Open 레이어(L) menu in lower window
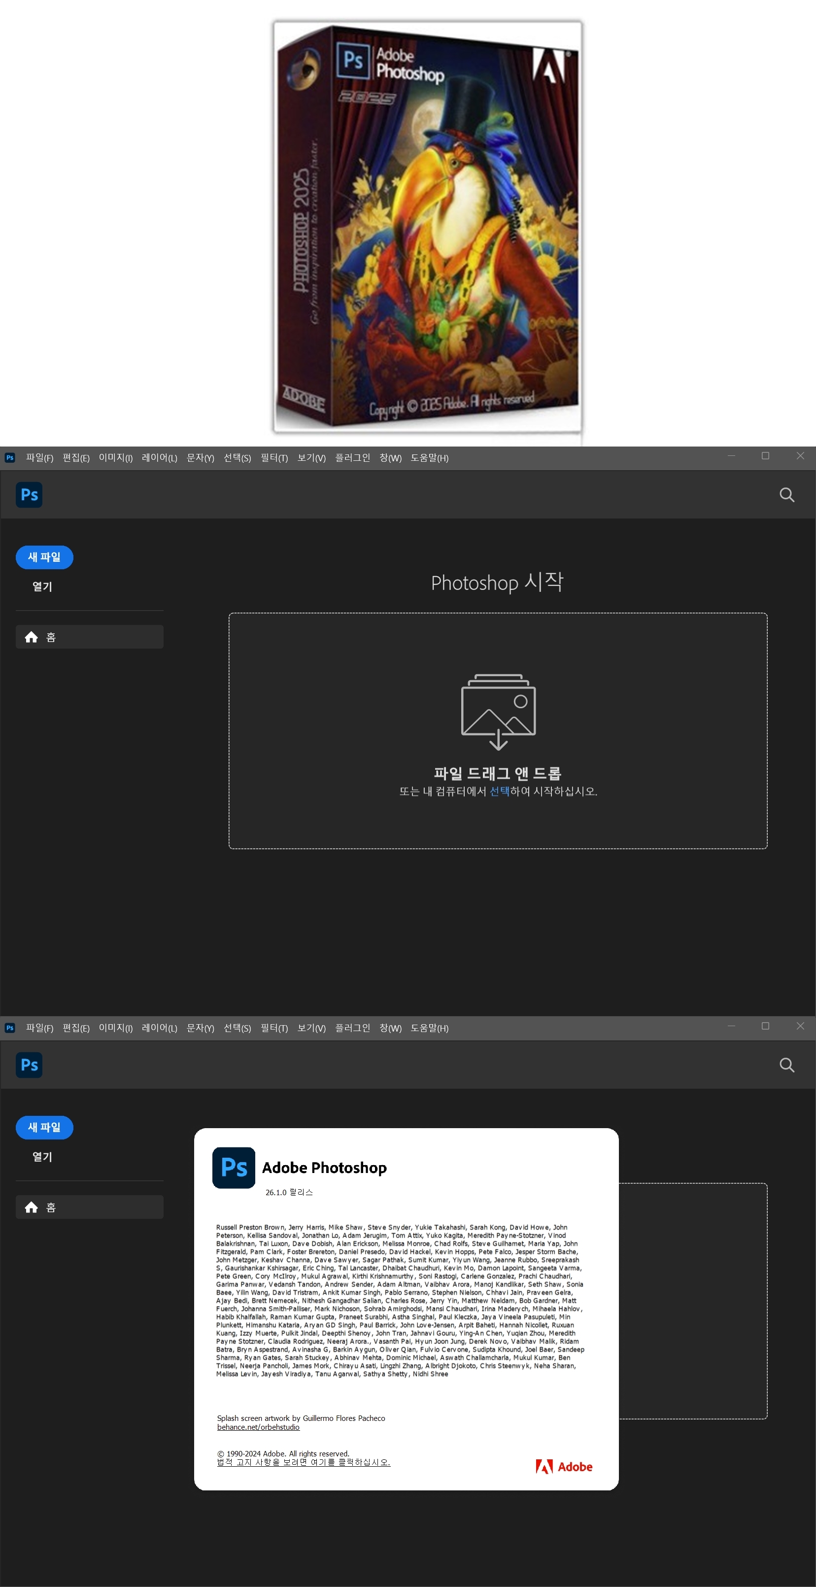The width and height of the screenshot is (816, 1587). [160, 1028]
